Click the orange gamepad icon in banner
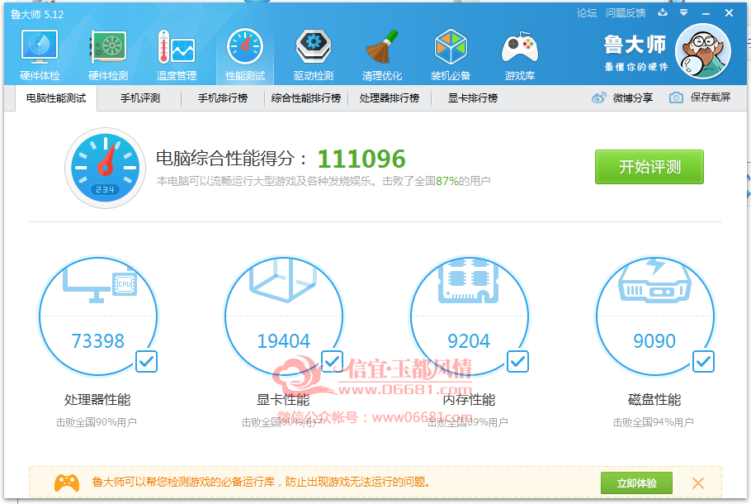 (x=67, y=483)
